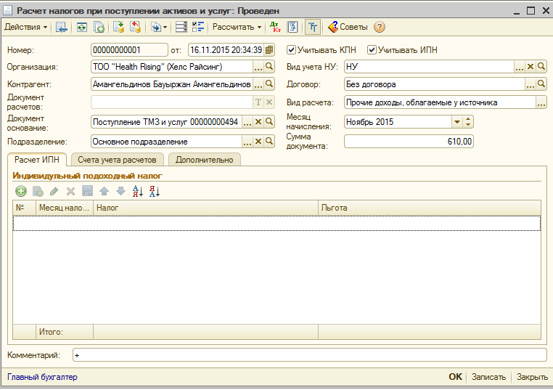Open the Действия menu
Viewport: 553px width, 390px height.
[x=25, y=27]
